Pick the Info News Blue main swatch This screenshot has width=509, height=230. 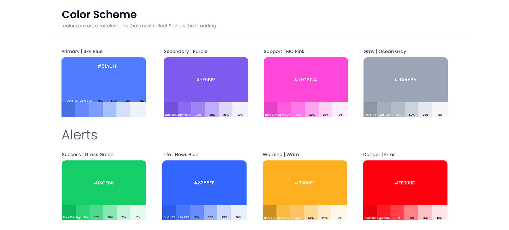[204, 183]
